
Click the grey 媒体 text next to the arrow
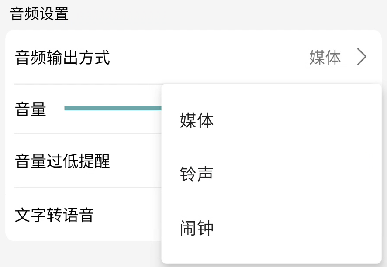pos(325,58)
